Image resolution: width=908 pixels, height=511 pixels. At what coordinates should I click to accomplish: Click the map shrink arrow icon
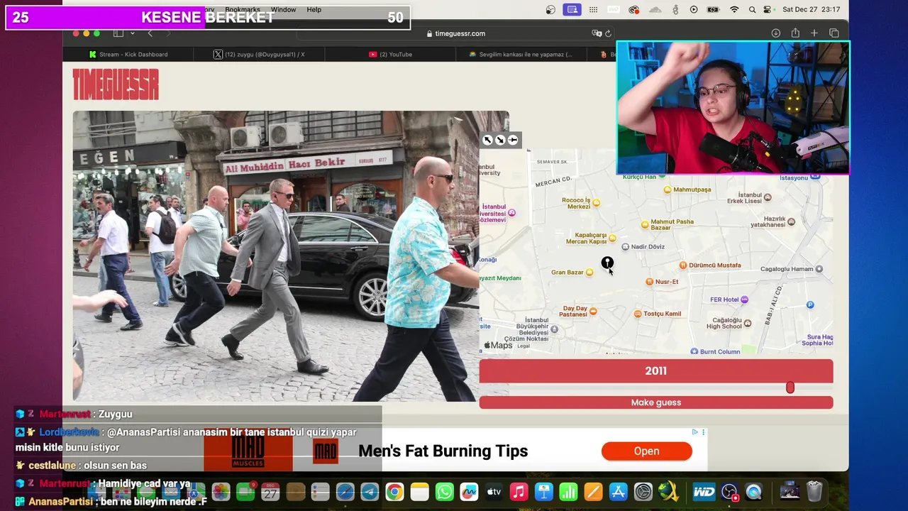[500, 140]
